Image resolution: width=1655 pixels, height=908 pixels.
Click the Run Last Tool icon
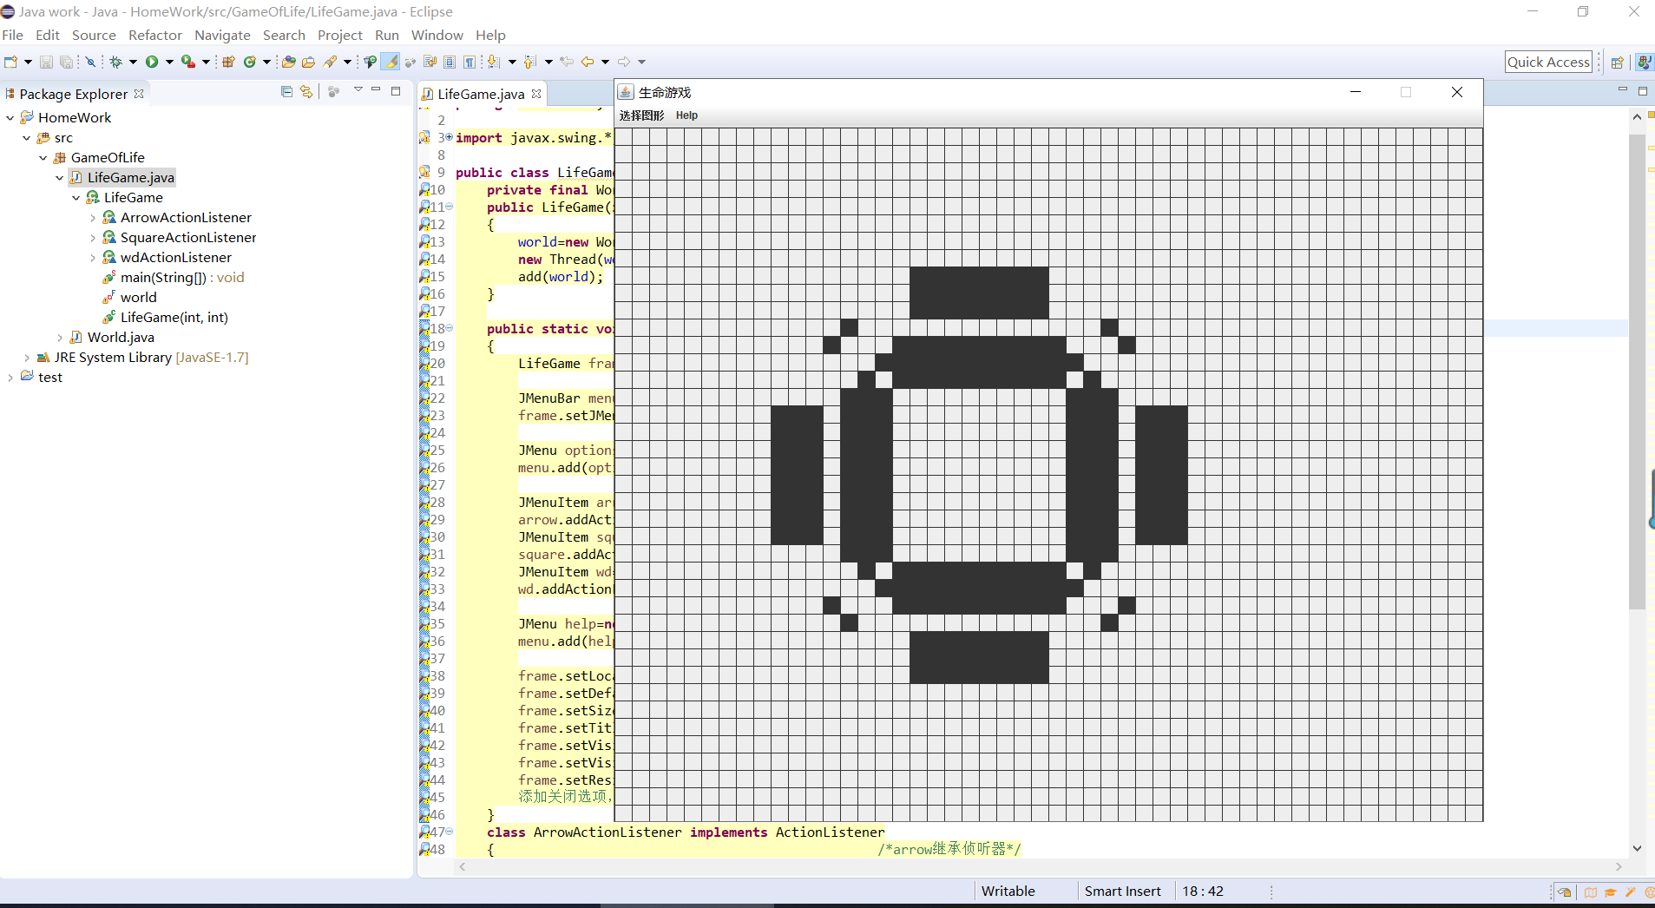(x=187, y=62)
